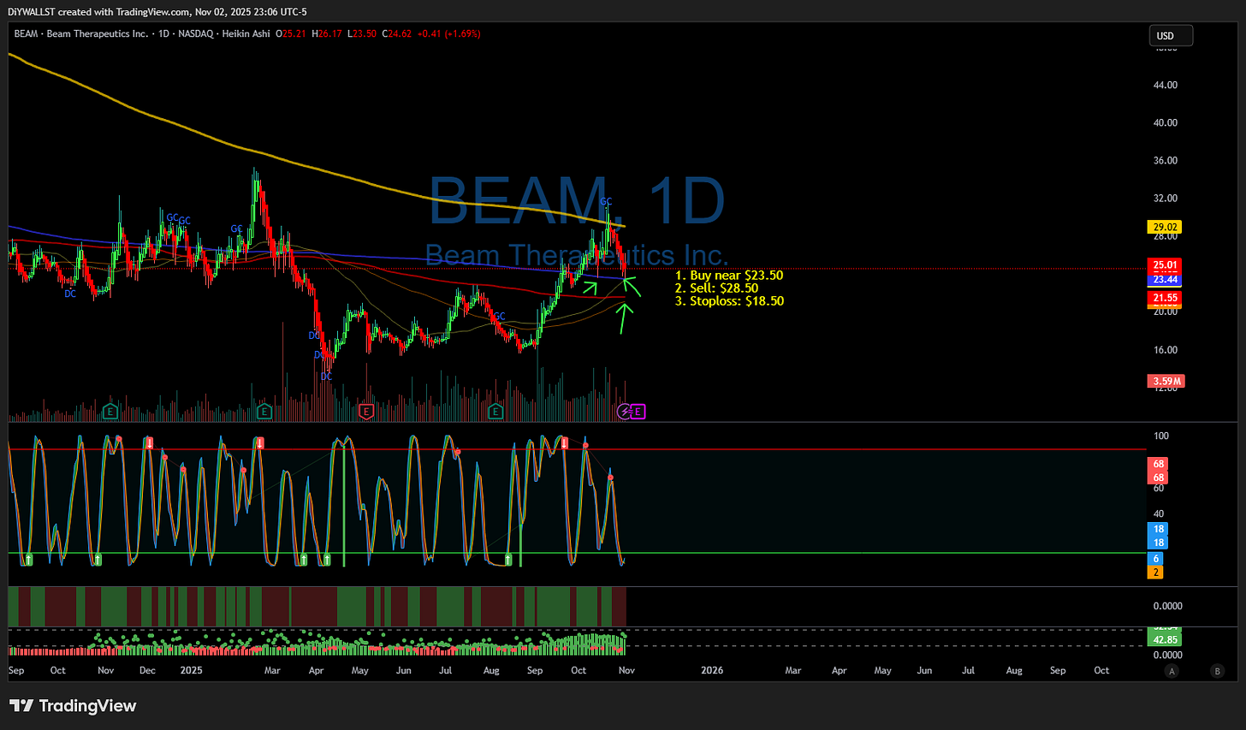
Task: Click the red 3.59M volume label
Action: point(1165,380)
